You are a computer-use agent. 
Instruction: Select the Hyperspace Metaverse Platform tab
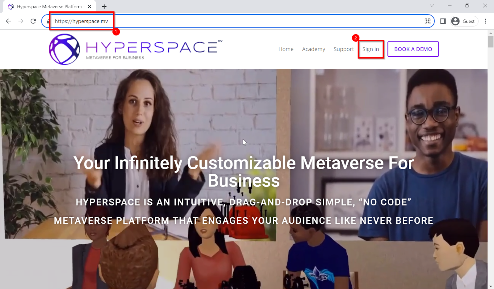tap(49, 6)
